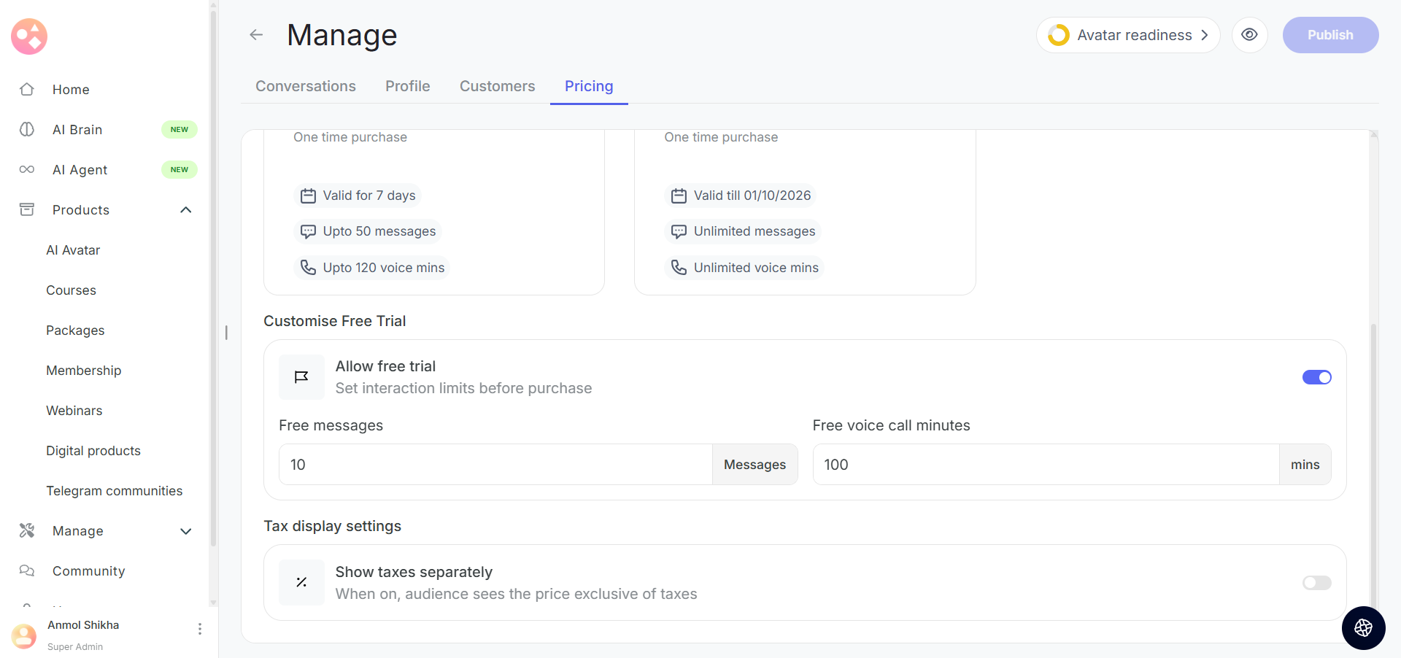Screen dimensions: 1401x658
Task: Disable the Allow free trial toggle
Action: coord(1316,377)
